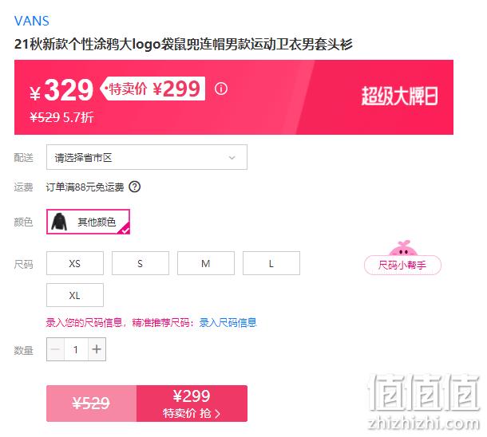Image resolution: width=487 pixels, height=437 pixels.
Task: Click the black hoodie color thumbnail
Action: point(59,222)
